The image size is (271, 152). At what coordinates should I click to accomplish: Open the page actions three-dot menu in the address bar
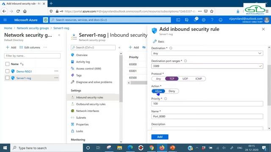pos(200,11)
